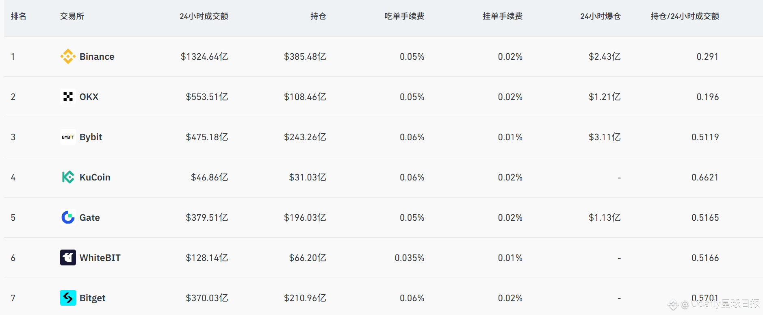Sort by 24小时成交额 column header
The image size is (763, 315).
[204, 16]
